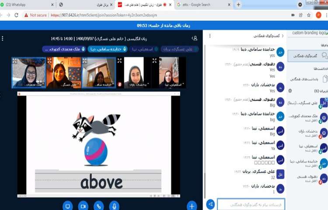Click the اسمعیلی نیا talking indicator
The height and width of the screenshot is (210, 328).
[144, 49]
